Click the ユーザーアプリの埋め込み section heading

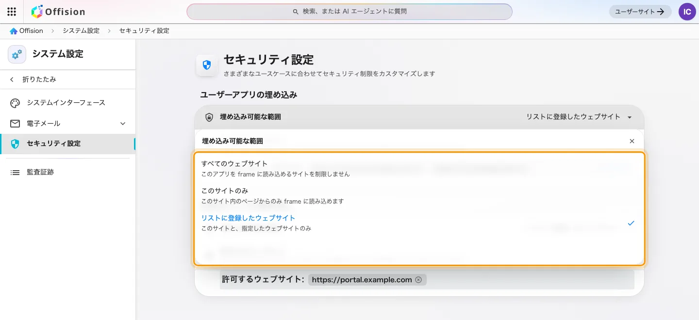pos(249,95)
